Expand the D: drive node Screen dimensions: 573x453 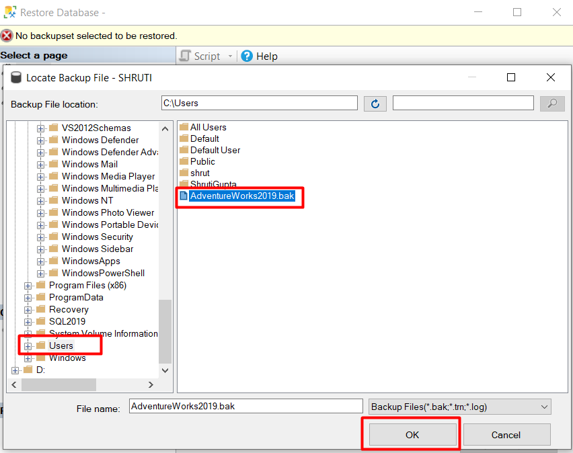click(x=15, y=370)
